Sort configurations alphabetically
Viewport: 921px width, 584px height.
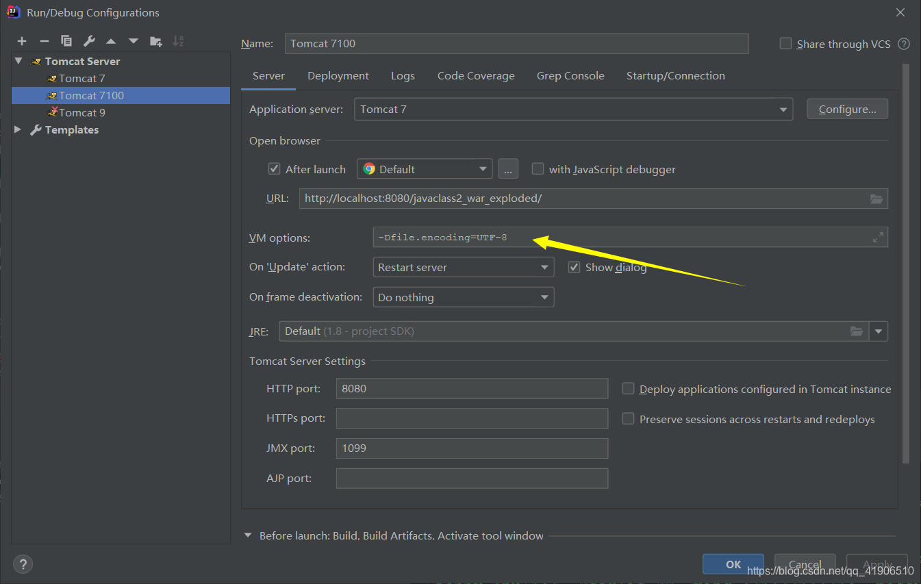click(x=178, y=42)
